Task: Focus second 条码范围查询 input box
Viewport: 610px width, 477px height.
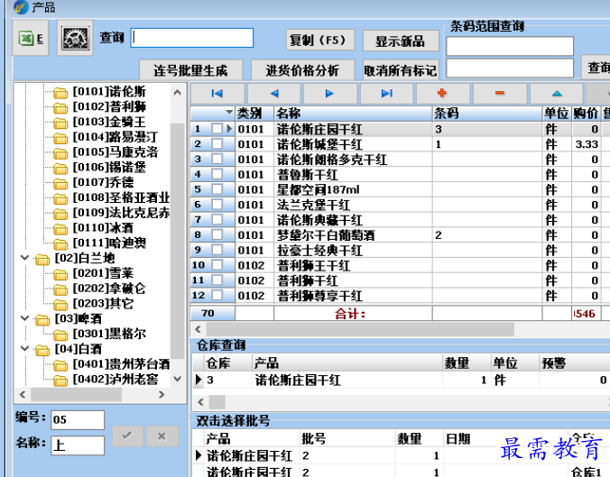Action: coord(510,69)
